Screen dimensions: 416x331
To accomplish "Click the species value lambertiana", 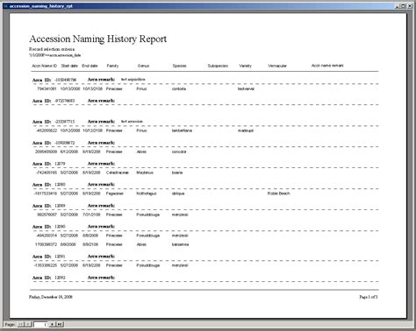I will [182, 130].
